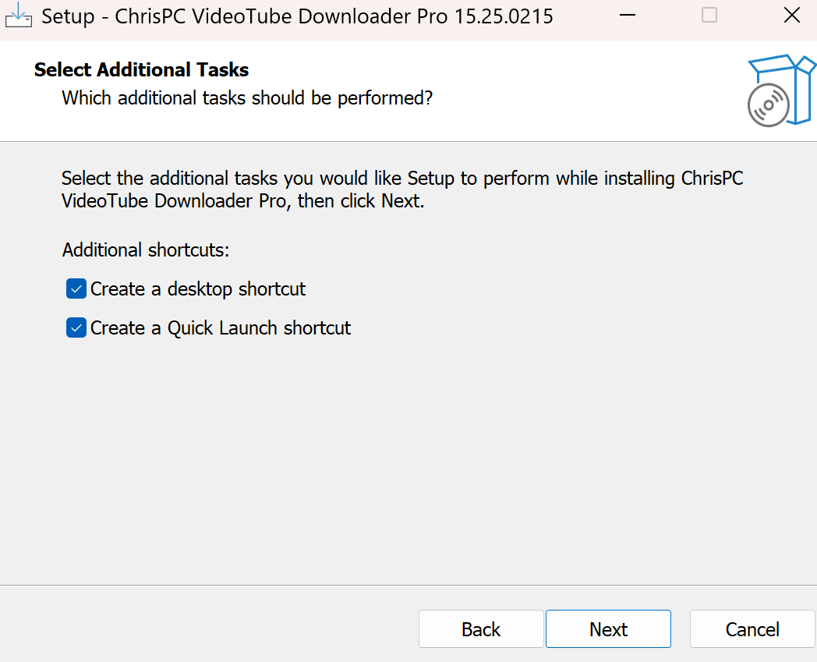This screenshot has width=817, height=662.
Task: Minimize the Setup window
Action: coord(628,16)
